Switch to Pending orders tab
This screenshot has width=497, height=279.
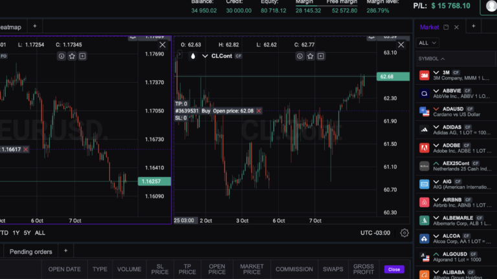point(30,252)
